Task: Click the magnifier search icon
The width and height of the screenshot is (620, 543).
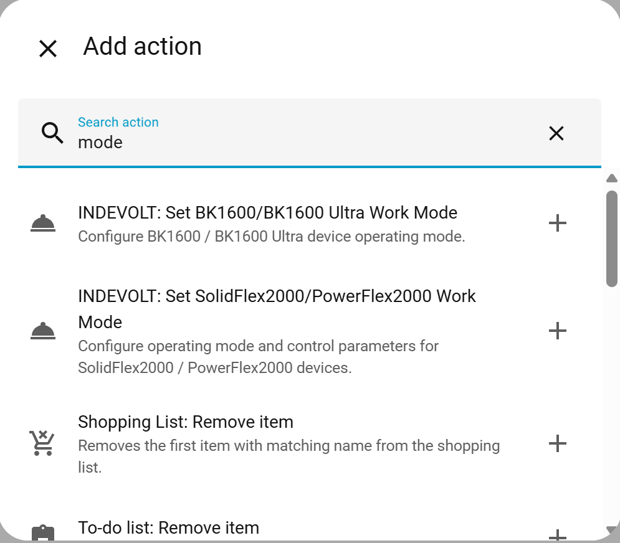Action: click(x=52, y=133)
